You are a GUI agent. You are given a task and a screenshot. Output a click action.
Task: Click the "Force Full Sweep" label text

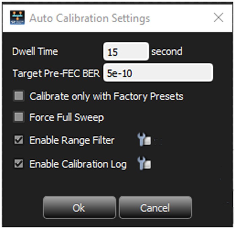coord(67,117)
